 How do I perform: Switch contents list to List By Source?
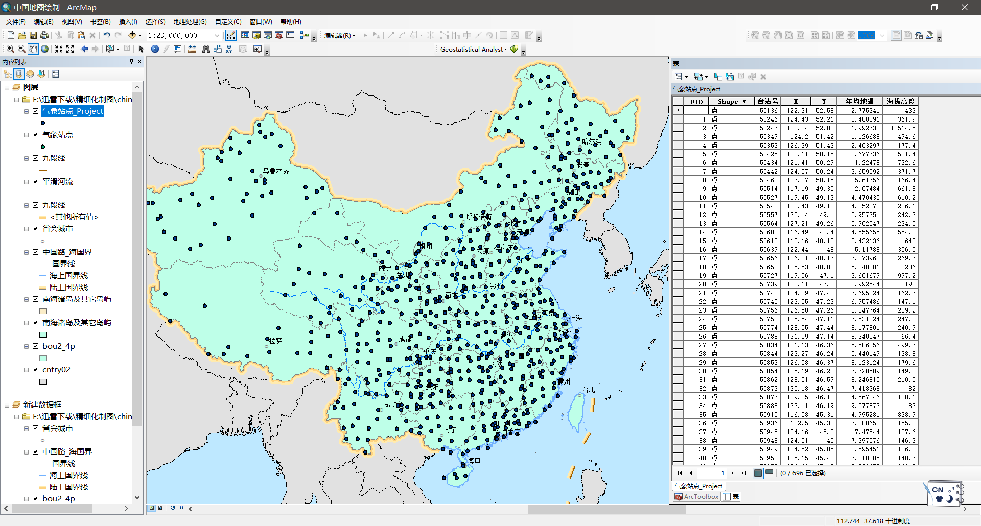(x=19, y=74)
